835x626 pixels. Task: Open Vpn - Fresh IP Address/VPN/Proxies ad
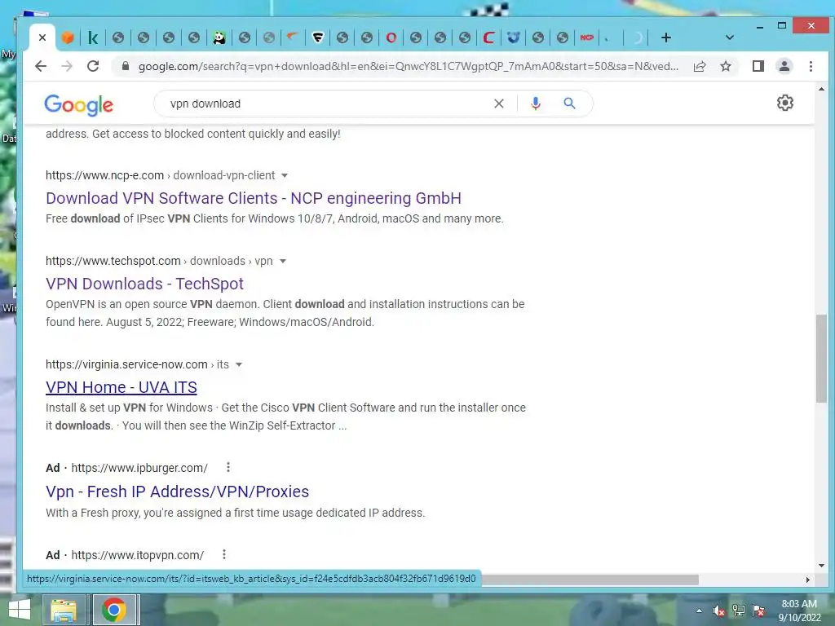tap(177, 492)
